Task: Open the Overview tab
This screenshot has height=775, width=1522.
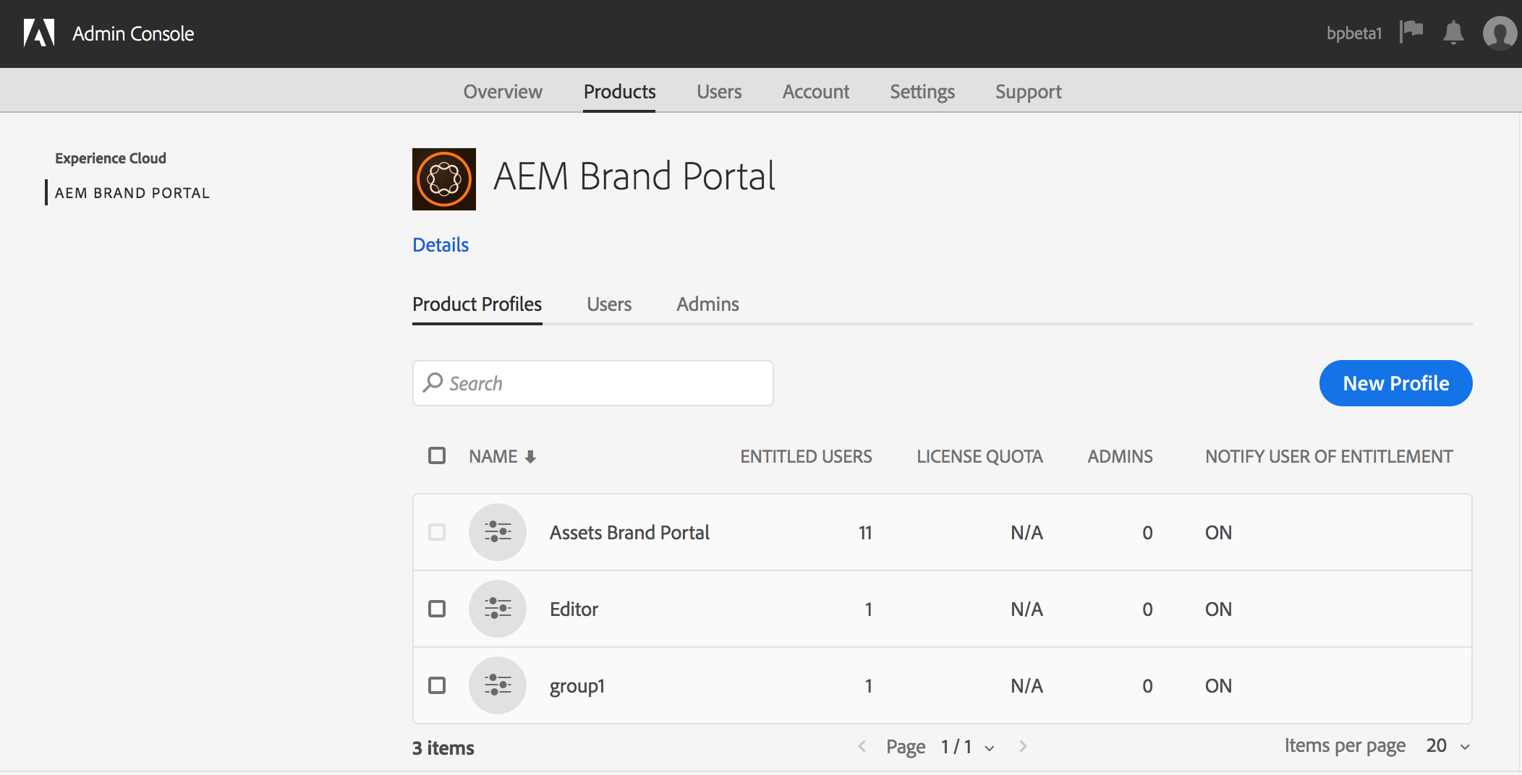Action: (502, 91)
